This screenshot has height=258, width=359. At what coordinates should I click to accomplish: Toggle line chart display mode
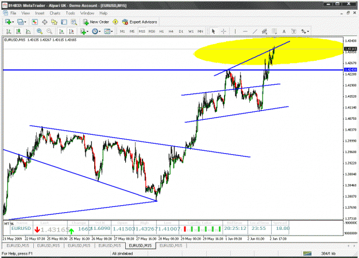[x=28, y=32]
